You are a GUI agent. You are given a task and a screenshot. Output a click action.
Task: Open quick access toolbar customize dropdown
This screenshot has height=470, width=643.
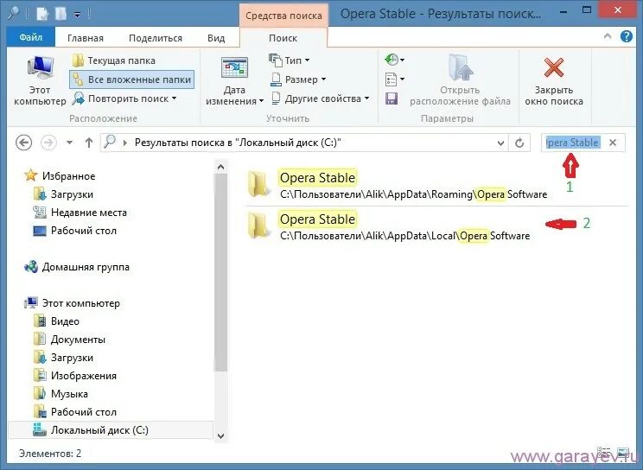point(78,15)
